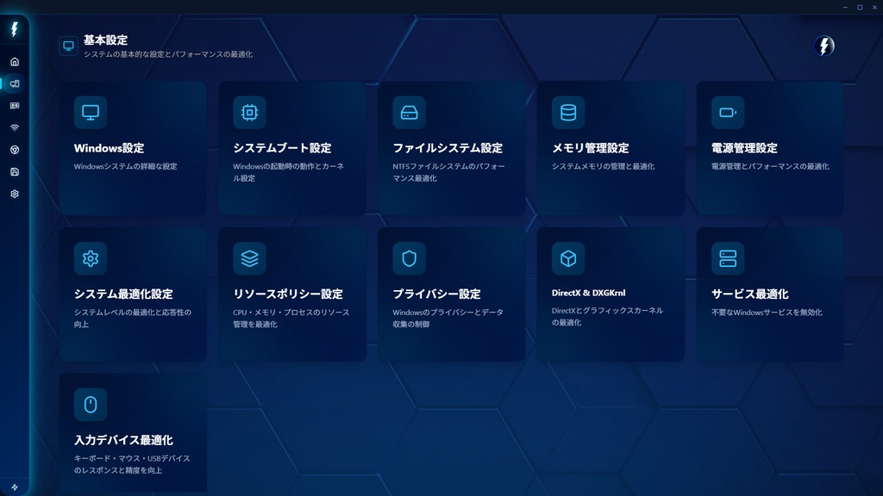Click description NTFSファイルシステムのパフォーマンス最適化
The height and width of the screenshot is (496, 883).
click(448, 172)
